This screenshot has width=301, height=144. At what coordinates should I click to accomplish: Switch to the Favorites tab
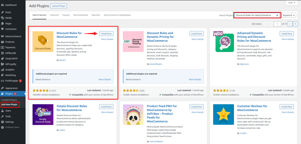pyautogui.click(x=96, y=15)
